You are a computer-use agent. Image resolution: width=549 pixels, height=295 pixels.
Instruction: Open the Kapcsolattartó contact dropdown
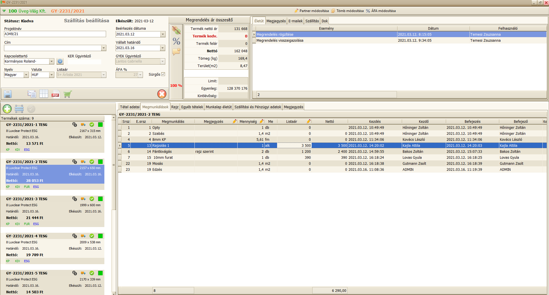51,61
